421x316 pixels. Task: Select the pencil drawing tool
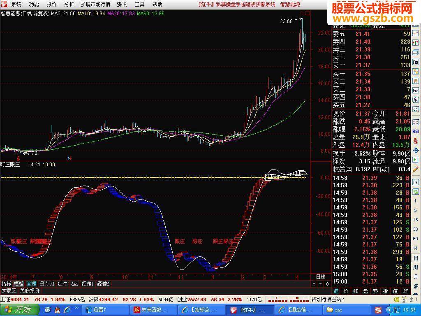pos(415,169)
